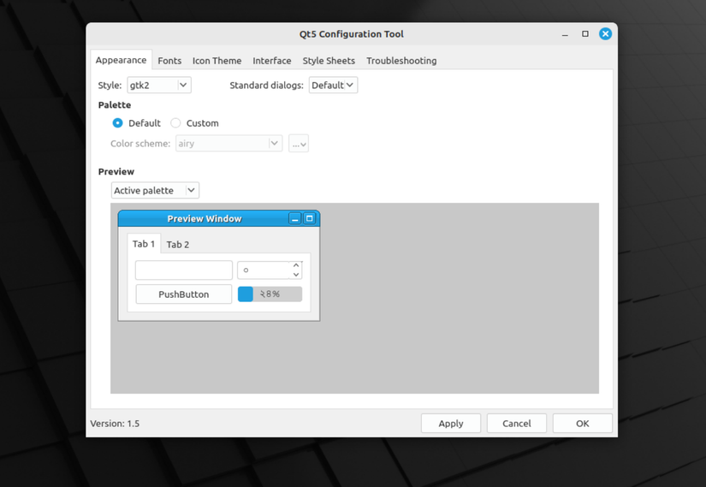Click the Cancel button
Viewport: 706px width, 487px height.
point(516,424)
